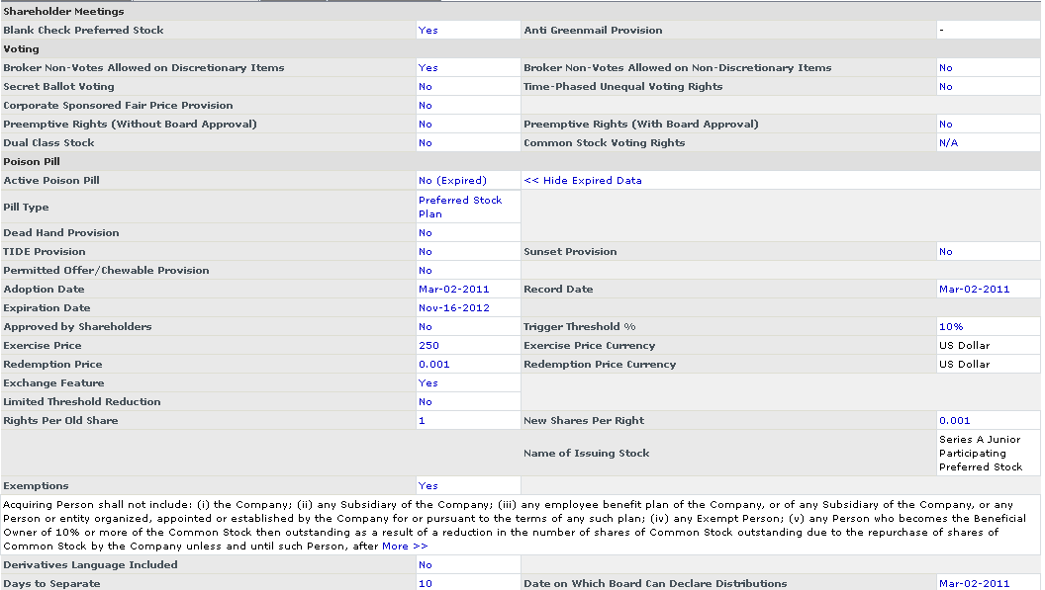The image size is (1045, 590).
Task: Click Preemptive Rights Without Board Approval 'No'
Action: pyautogui.click(x=426, y=125)
